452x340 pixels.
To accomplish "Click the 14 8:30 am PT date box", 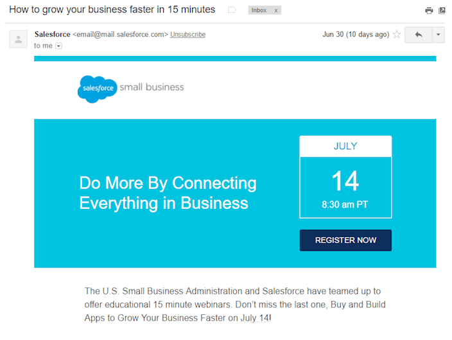I will coord(345,188).
